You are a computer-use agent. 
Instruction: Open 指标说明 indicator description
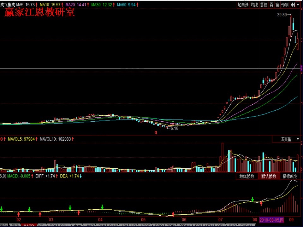pos(290,176)
